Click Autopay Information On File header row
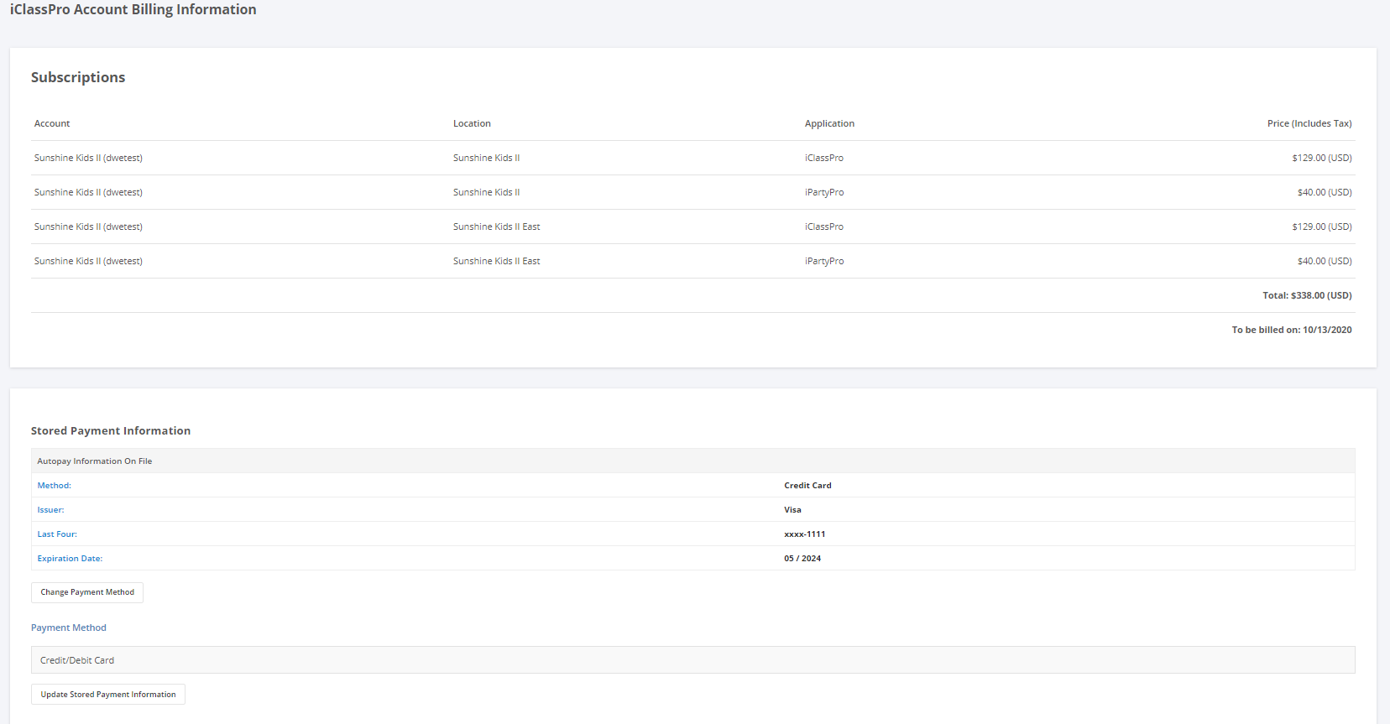The width and height of the screenshot is (1390, 724). (693, 461)
